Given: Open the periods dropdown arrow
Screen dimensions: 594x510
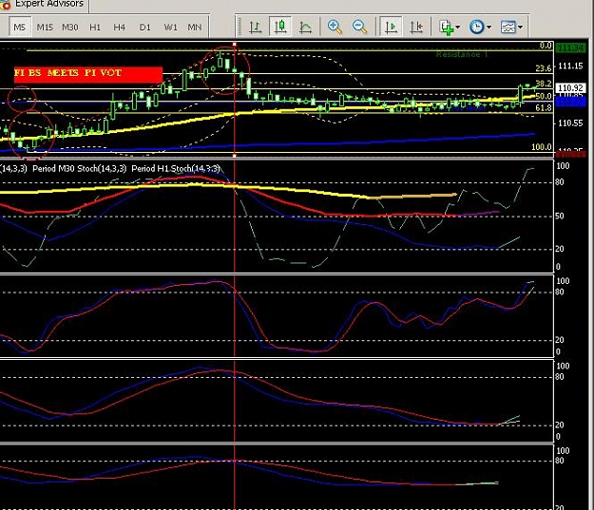Looking at the screenshot, I should [489, 28].
